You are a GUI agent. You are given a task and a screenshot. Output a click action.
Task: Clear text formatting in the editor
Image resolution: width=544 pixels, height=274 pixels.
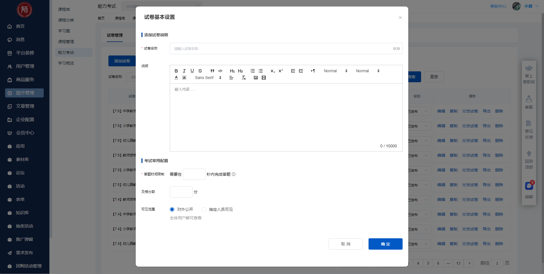click(x=244, y=78)
